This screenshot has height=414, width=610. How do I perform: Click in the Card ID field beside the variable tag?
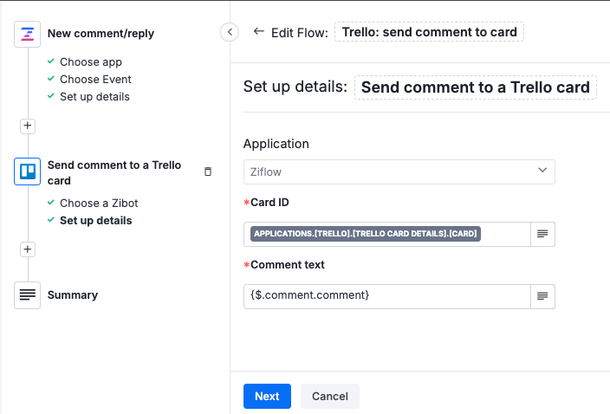pyautogui.click(x=505, y=234)
